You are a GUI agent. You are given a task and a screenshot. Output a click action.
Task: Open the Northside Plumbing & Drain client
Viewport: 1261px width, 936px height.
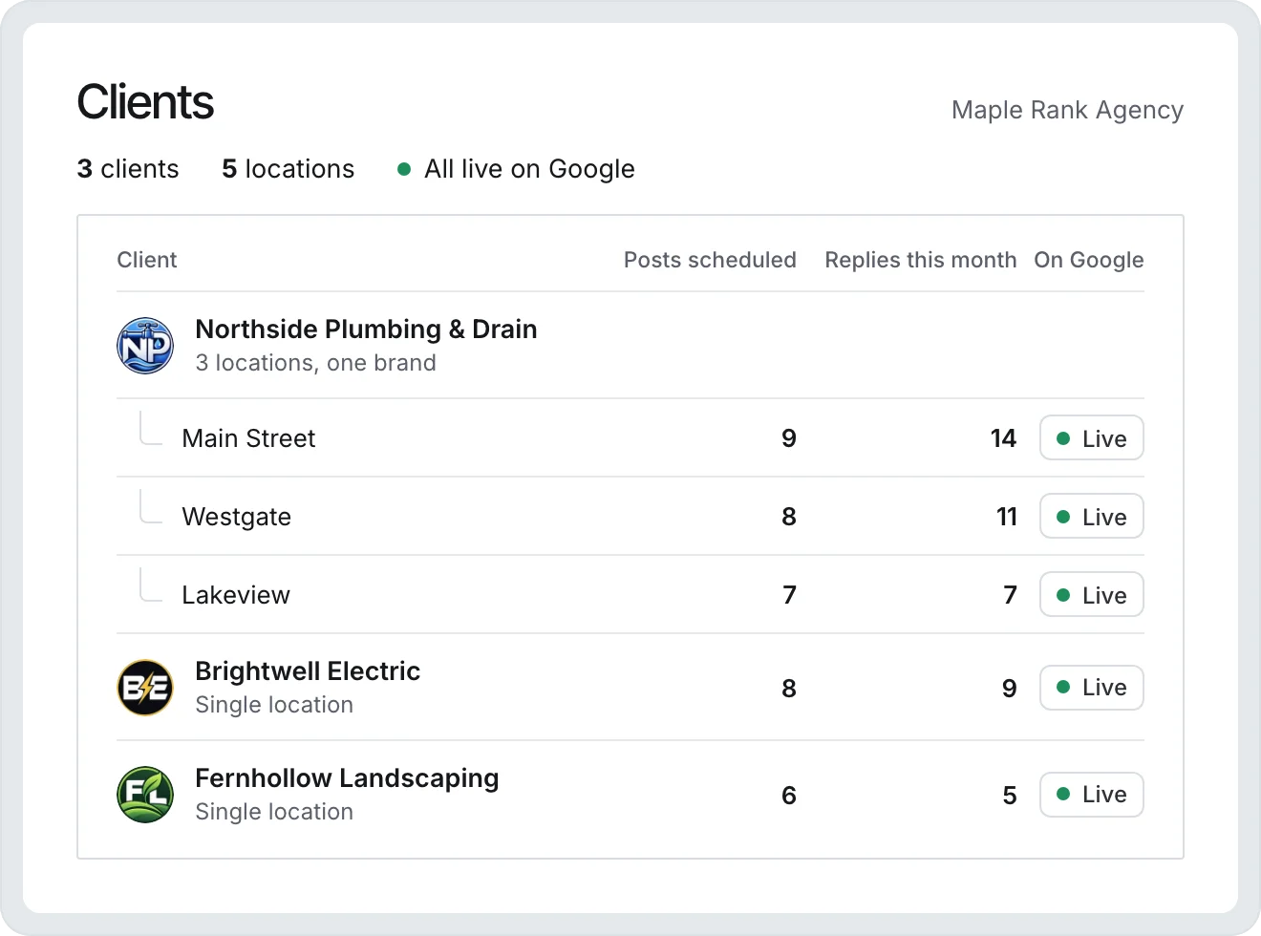366,330
